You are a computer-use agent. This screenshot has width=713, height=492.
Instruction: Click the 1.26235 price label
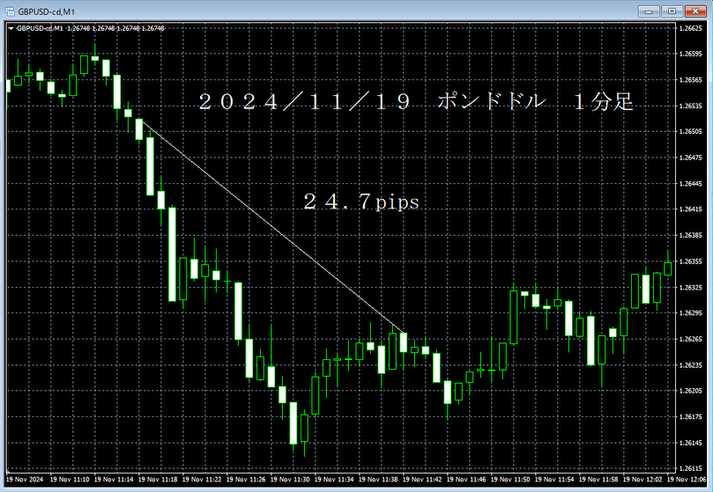[690, 364]
